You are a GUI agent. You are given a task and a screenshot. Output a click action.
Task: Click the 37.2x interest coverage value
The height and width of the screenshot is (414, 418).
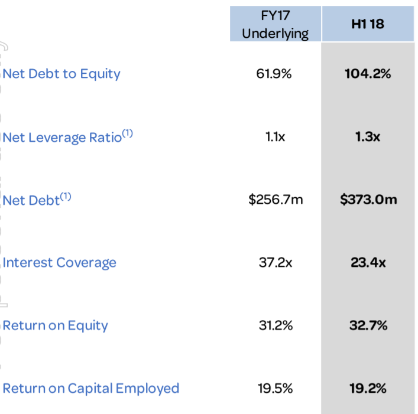[x=276, y=263]
